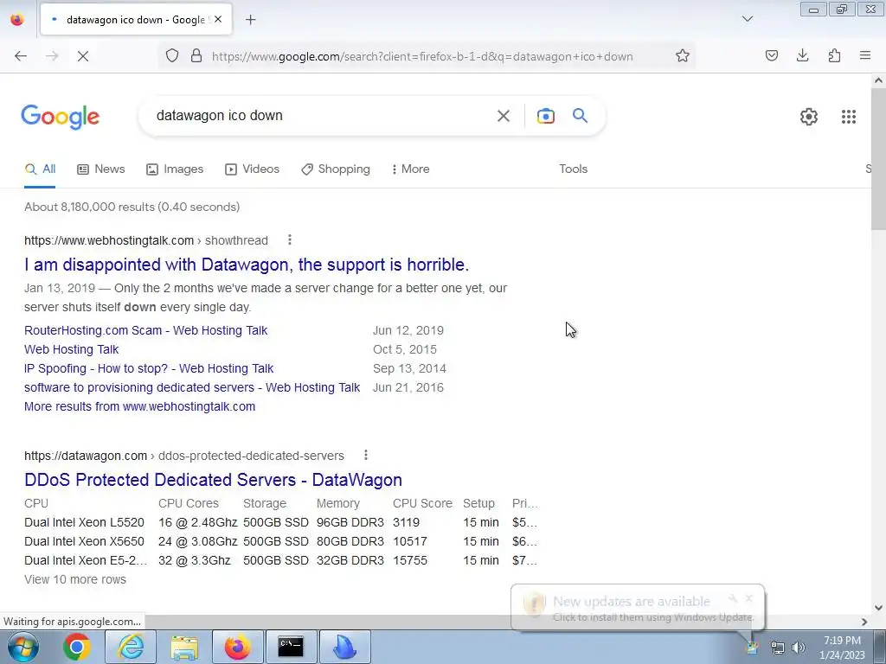886x664 pixels.
Task: Close the datawagon ico down tab
Action: [218, 19]
